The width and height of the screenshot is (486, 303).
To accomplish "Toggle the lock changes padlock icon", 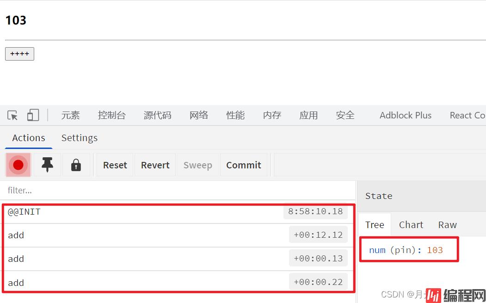I will [76, 165].
